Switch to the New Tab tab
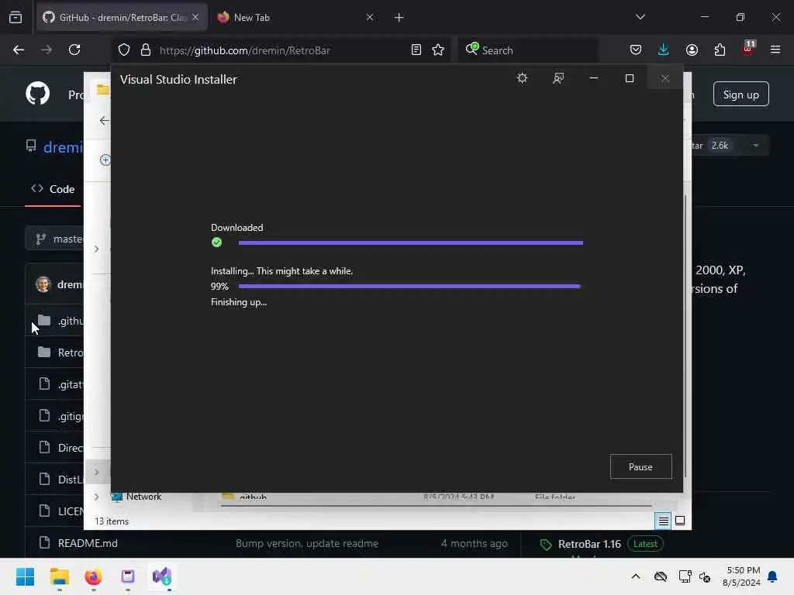Image resolution: width=794 pixels, height=595 pixels. click(294, 18)
